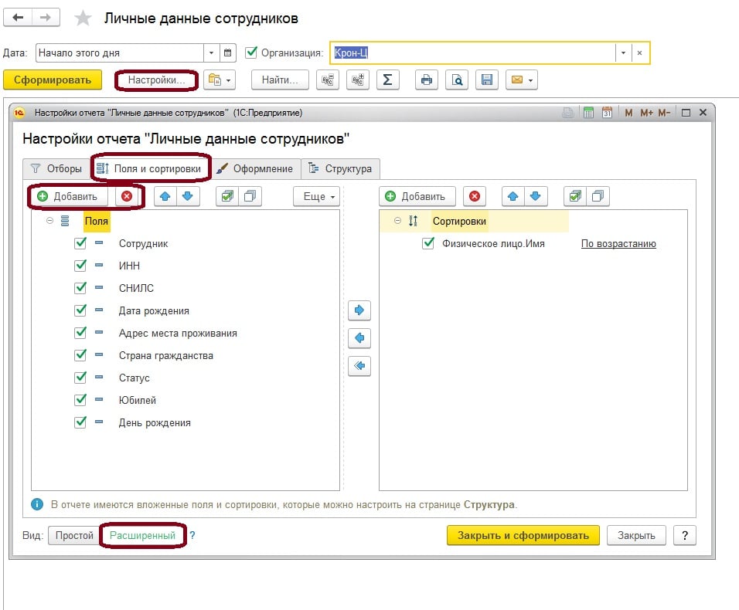Uncheck the ИНН field

[80, 265]
